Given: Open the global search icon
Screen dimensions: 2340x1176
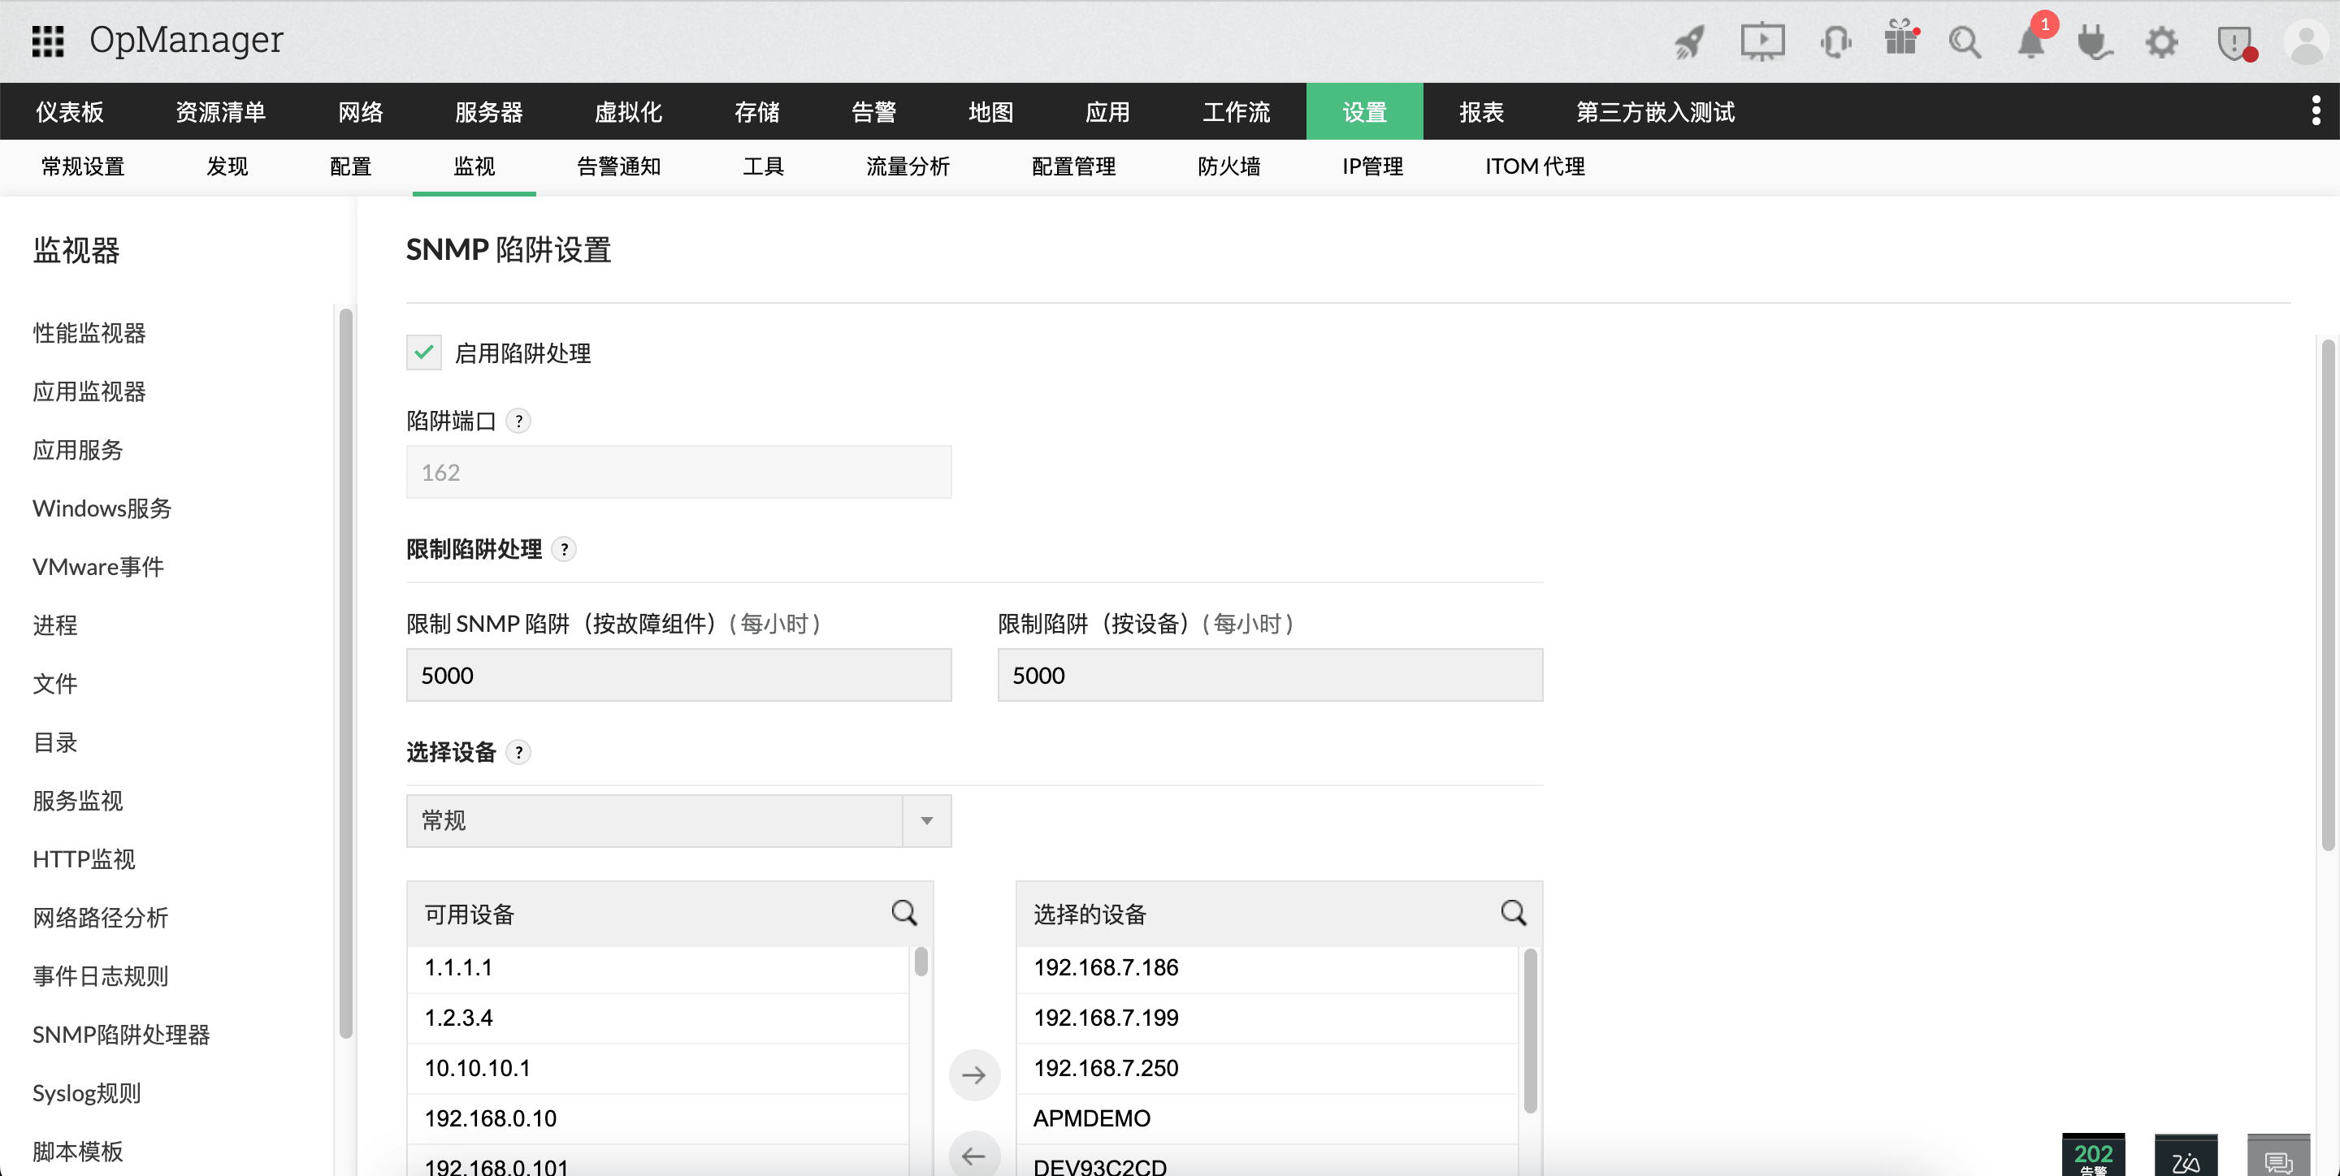Looking at the screenshot, I should 1965,41.
